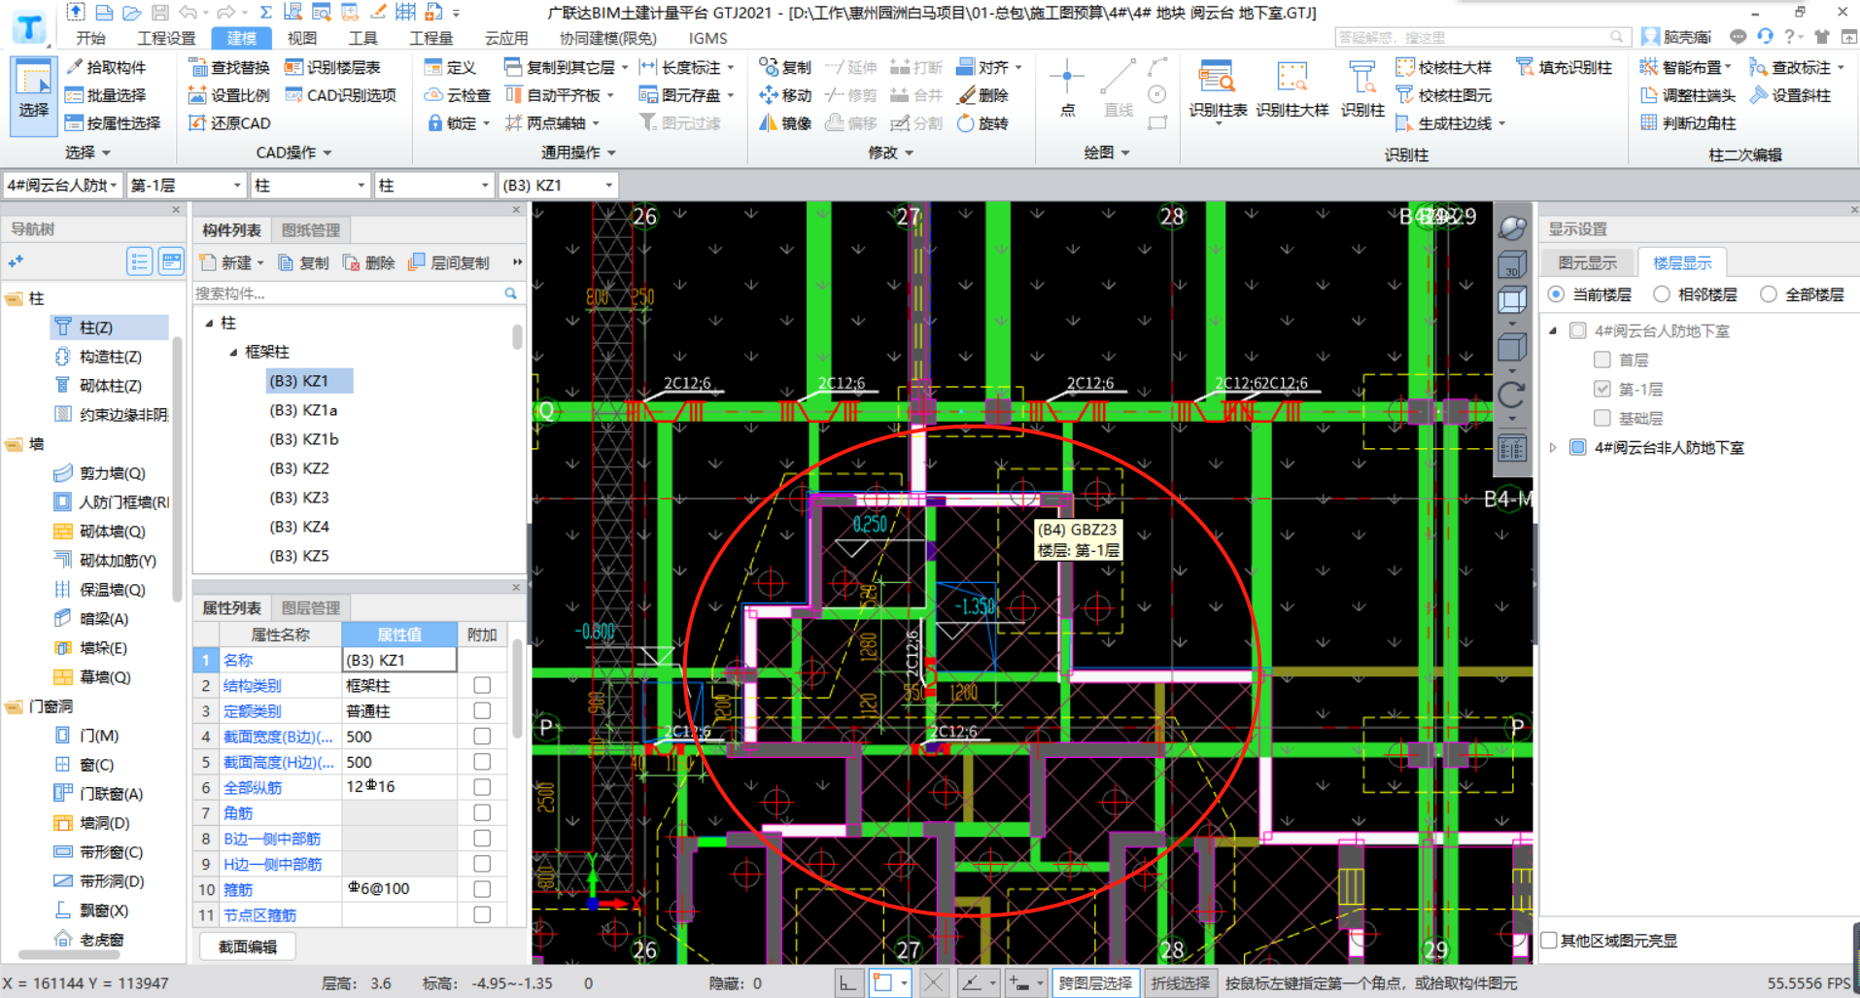The width and height of the screenshot is (1860, 998).
Task: Open the 识别柱表 recognize column table tool
Action: pos(1218,89)
